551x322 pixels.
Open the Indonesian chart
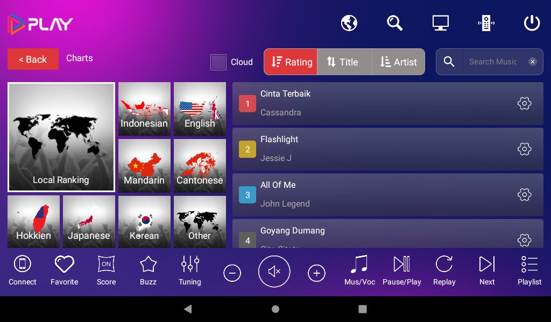pos(144,109)
